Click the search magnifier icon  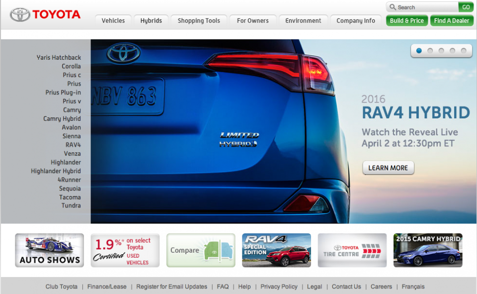click(393, 6)
